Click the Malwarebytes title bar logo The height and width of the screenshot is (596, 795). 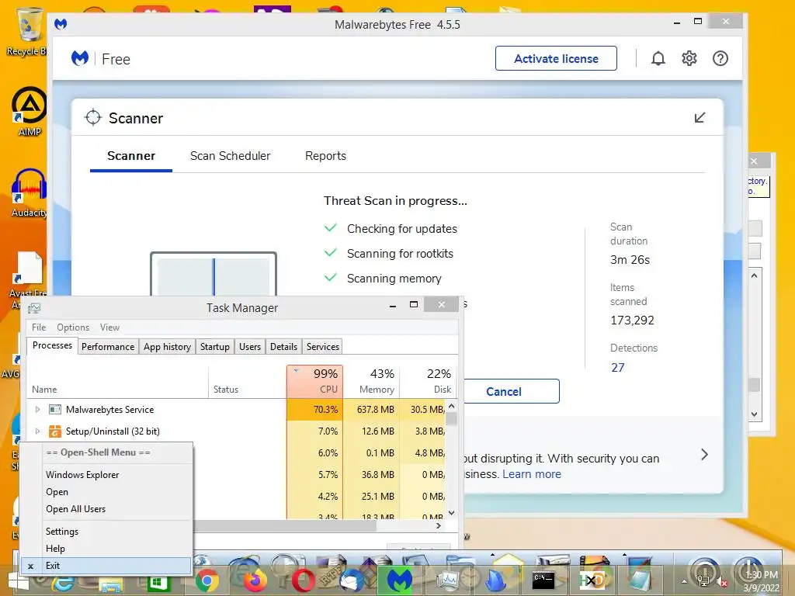(x=61, y=24)
